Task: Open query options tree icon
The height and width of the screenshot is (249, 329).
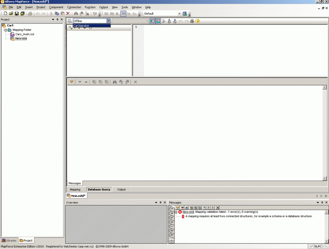Action: coord(192,21)
